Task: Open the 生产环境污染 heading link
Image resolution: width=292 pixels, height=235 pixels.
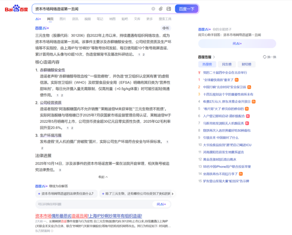Action: (x=51, y=135)
